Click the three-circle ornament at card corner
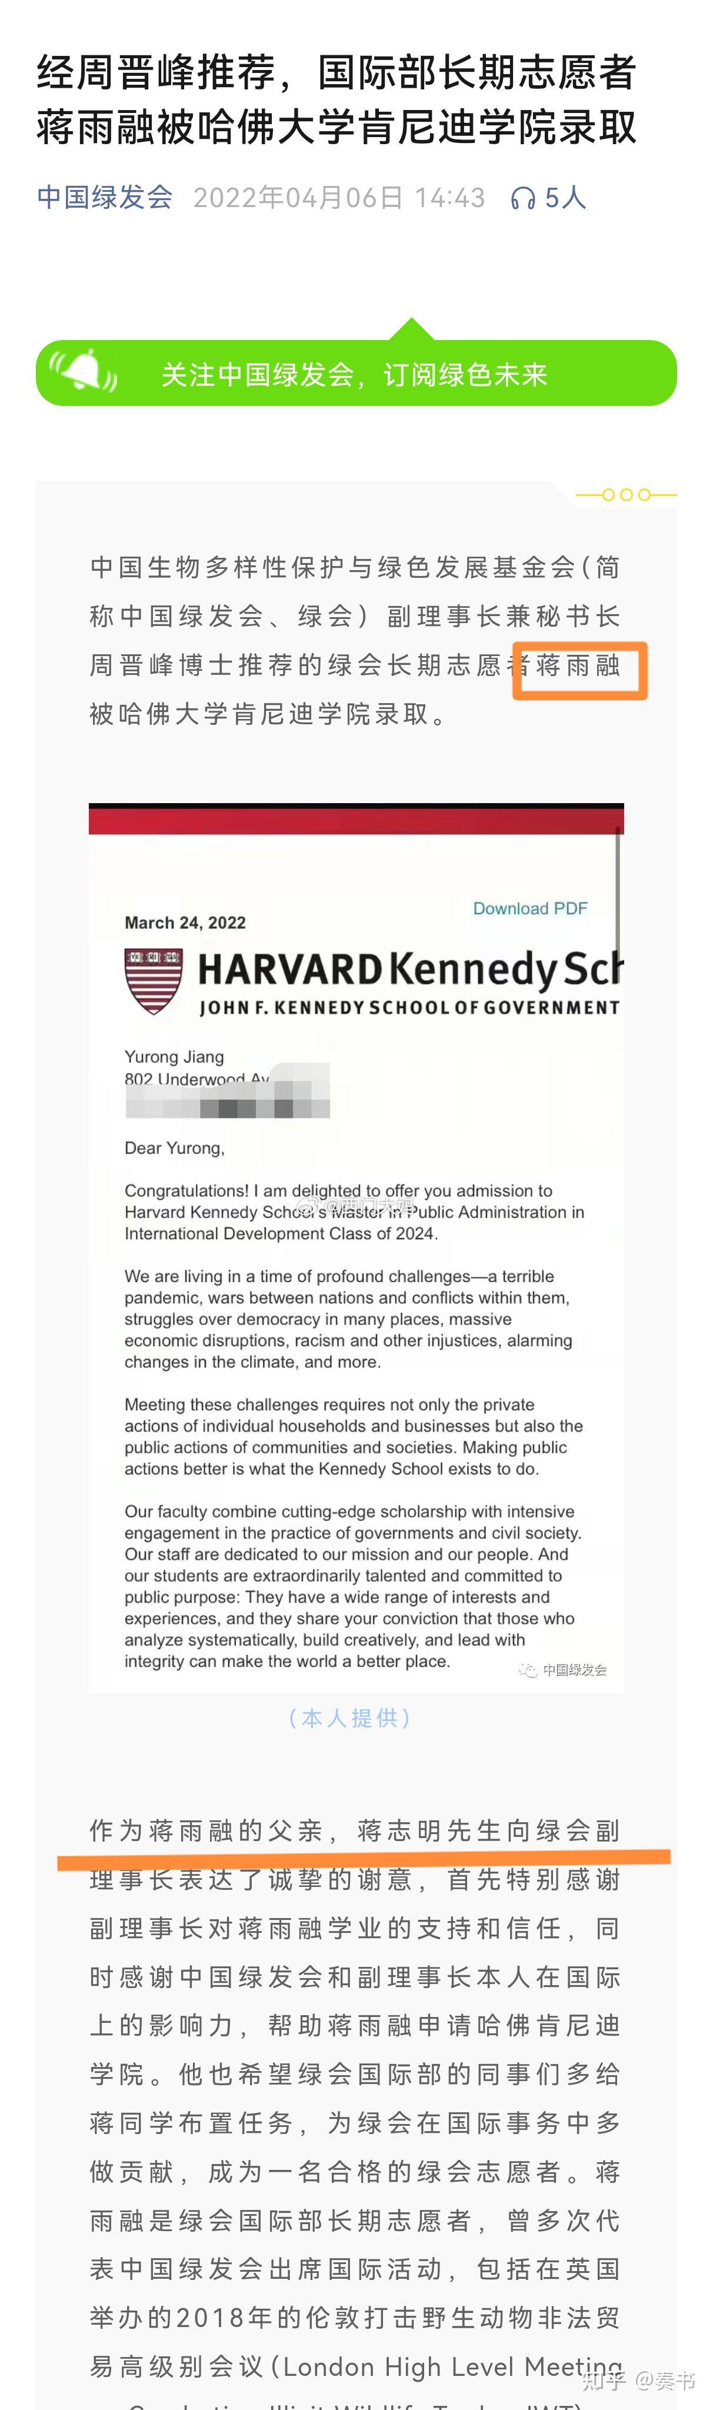Viewport: 713px width, 2410px height. click(626, 494)
